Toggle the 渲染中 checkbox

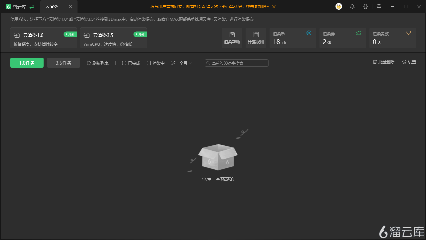click(x=149, y=63)
